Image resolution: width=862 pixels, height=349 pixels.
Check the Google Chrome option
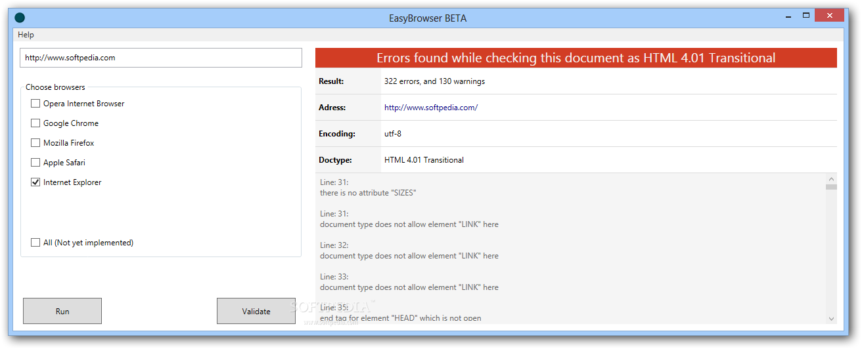(x=35, y=123)
